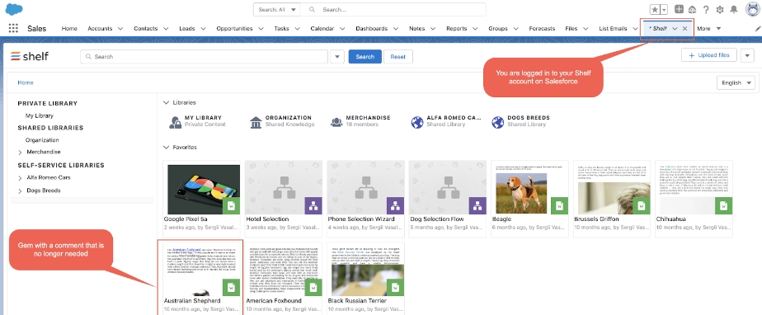
Task: Open the Google Pixel 5a thumbnail
Action: pyautogui.click(x=202, y=187)
